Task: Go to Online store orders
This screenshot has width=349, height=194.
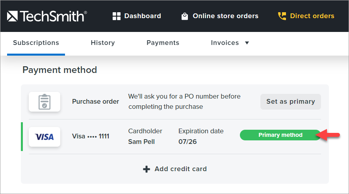Action: point(225,16)
